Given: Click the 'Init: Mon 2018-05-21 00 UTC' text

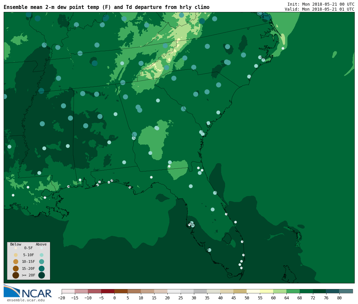Looking at the screenshot, I should (321, 4).
